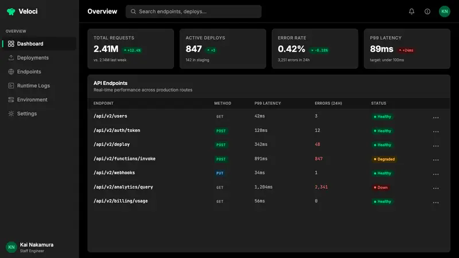Viewport: 459px width, 258px height.
Task: Click the Settings gear icon
Action: click(x=11, y=114)
